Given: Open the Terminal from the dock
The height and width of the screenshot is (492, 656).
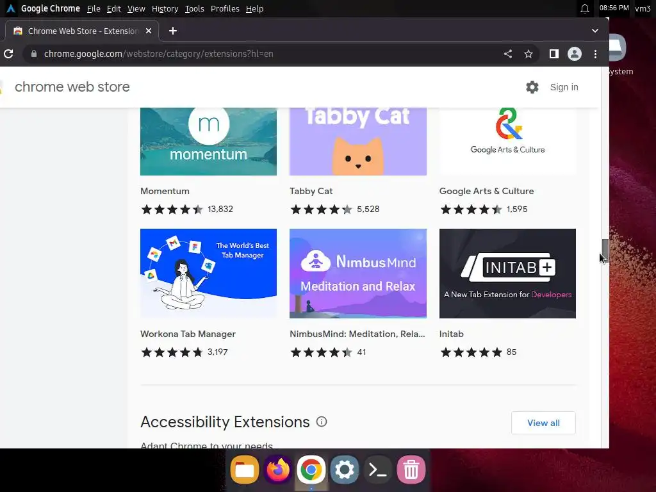Looking at the screenshot, I should 378,470.
